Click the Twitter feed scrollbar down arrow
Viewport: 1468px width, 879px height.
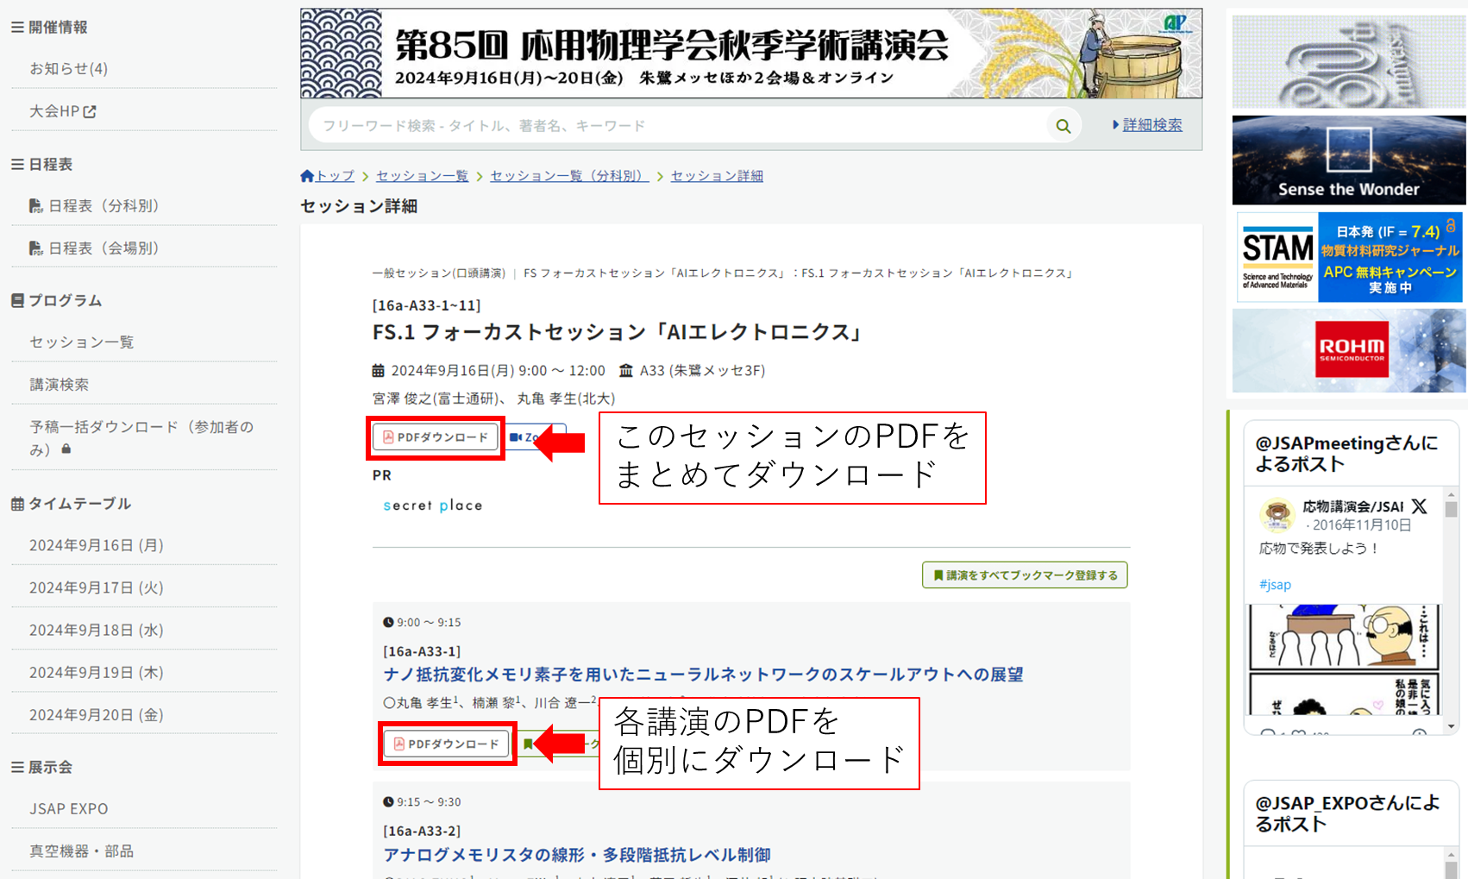point(1452,727)
